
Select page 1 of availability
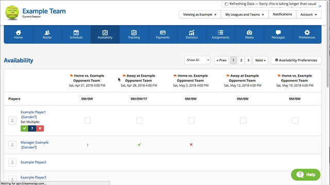[x=233, y=61]
